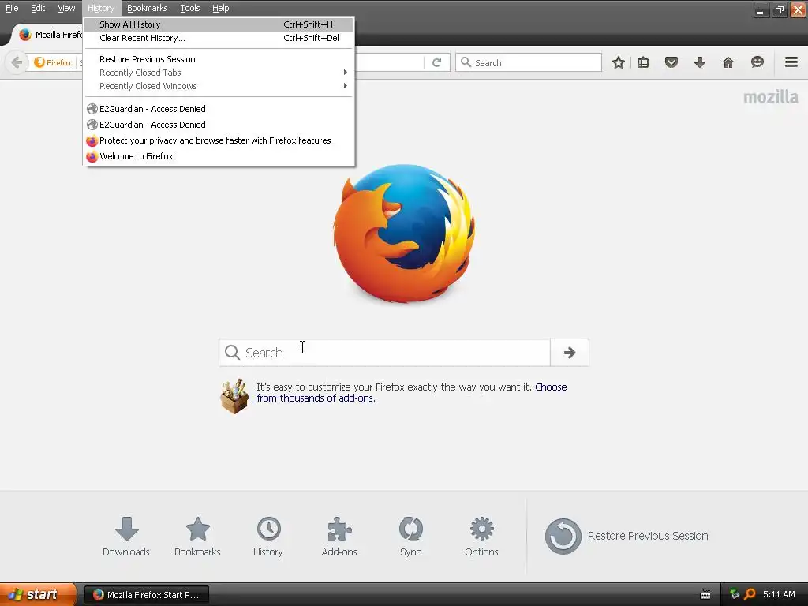Open the File menu

point(12,8)
